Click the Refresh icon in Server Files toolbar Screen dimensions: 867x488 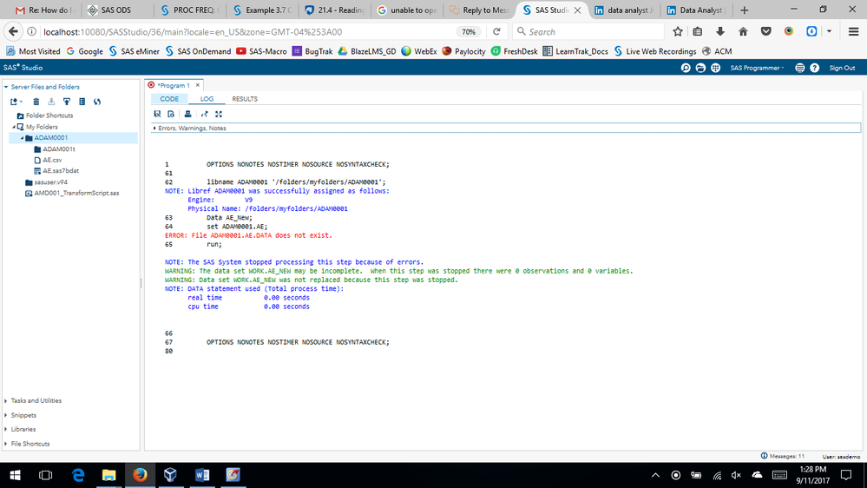pos(97,102)
